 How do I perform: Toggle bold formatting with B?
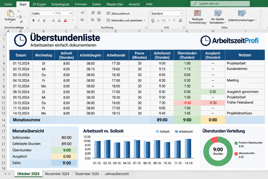(x=33, y=20)
